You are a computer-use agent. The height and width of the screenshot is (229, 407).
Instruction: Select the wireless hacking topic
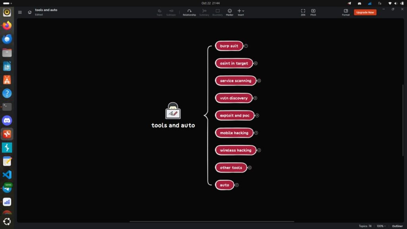click(235, 150)
